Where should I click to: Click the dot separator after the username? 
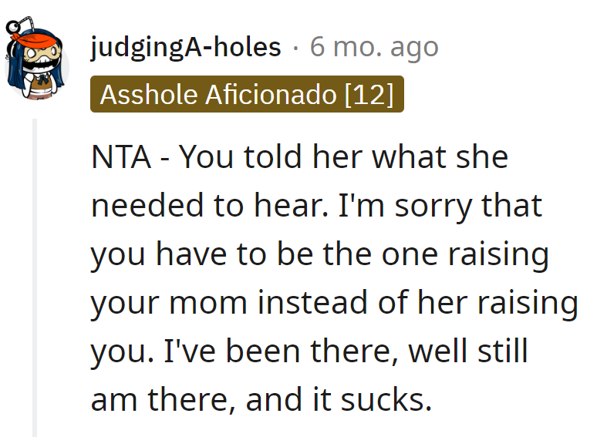pos(295,48)
